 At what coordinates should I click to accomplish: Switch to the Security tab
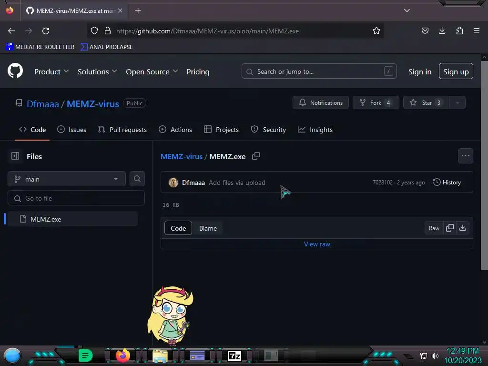pos(268,130)
